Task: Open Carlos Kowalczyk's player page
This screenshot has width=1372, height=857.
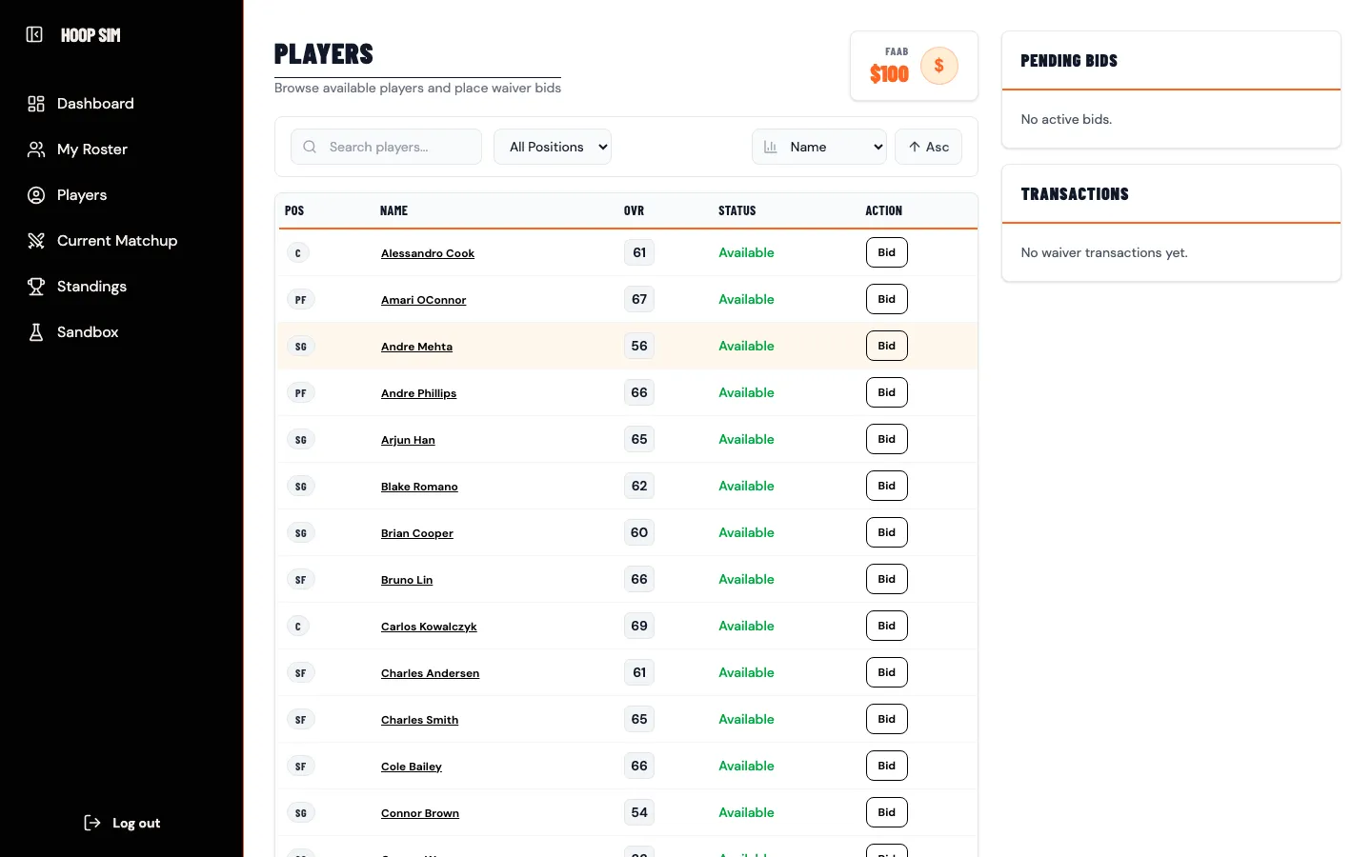Action: [429, 626]
